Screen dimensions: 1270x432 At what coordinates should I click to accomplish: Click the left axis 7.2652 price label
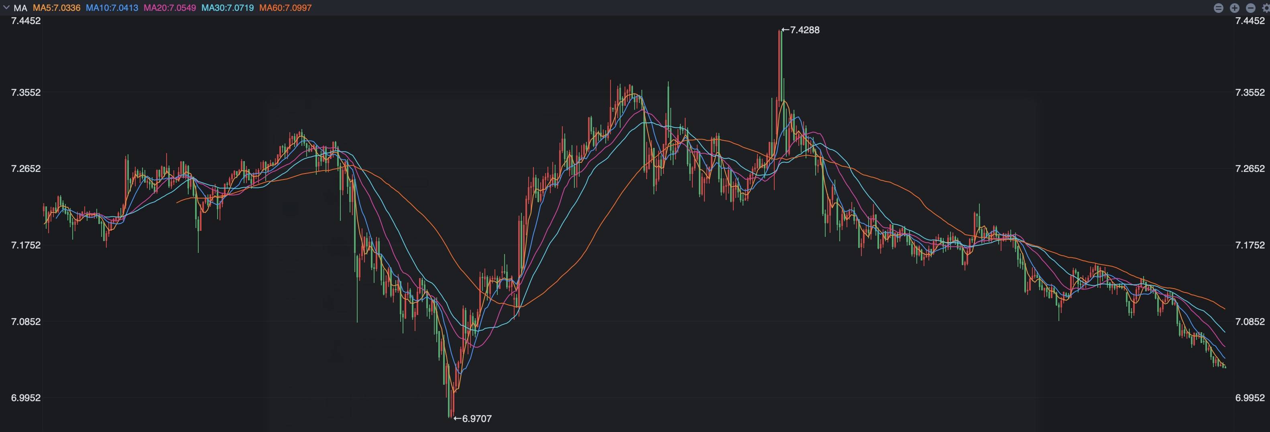click(x=26, y=169)
